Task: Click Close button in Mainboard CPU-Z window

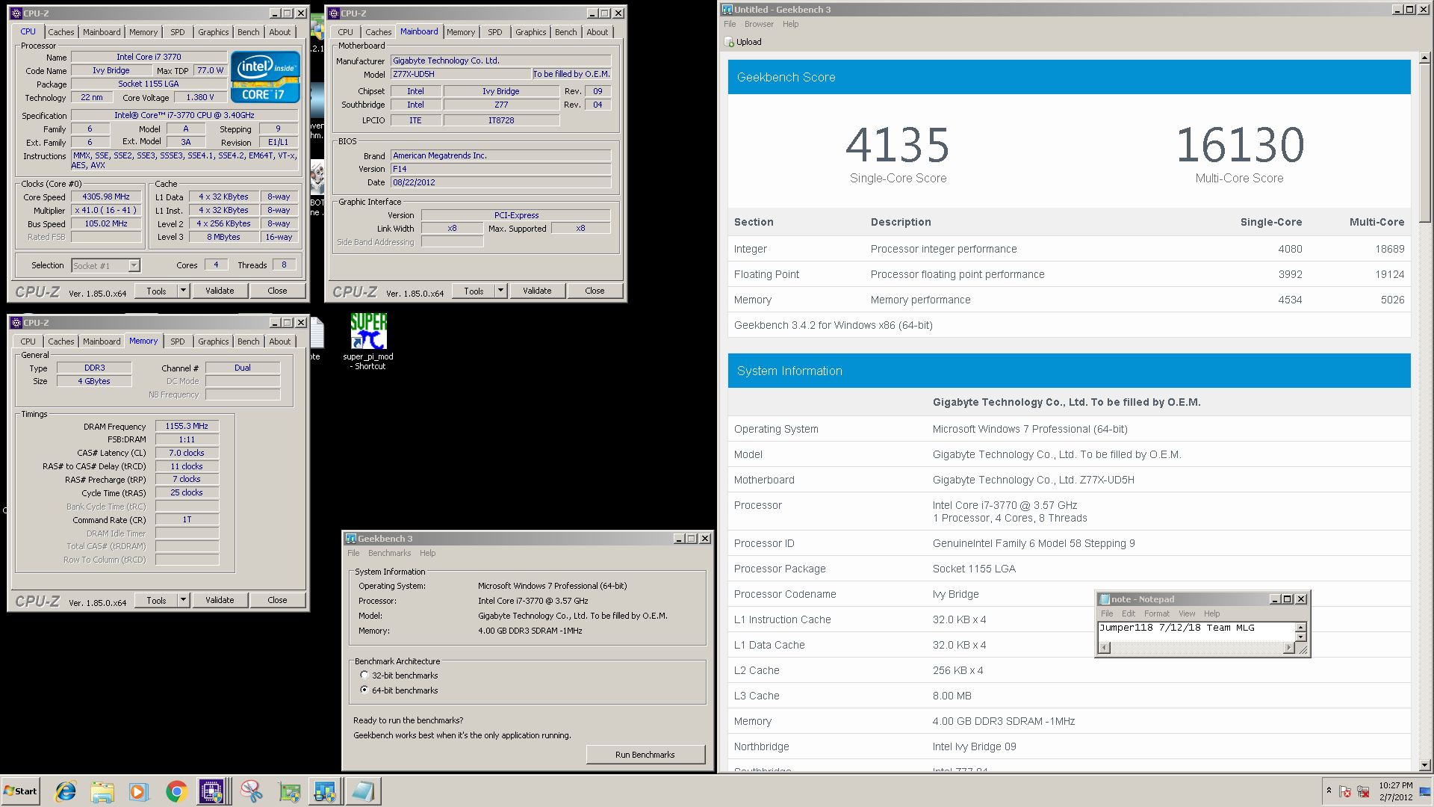Action: point(595,291)
